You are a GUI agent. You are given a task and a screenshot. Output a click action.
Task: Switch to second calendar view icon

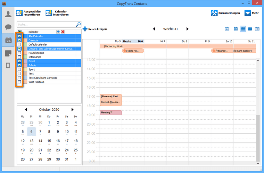[236, 29]
